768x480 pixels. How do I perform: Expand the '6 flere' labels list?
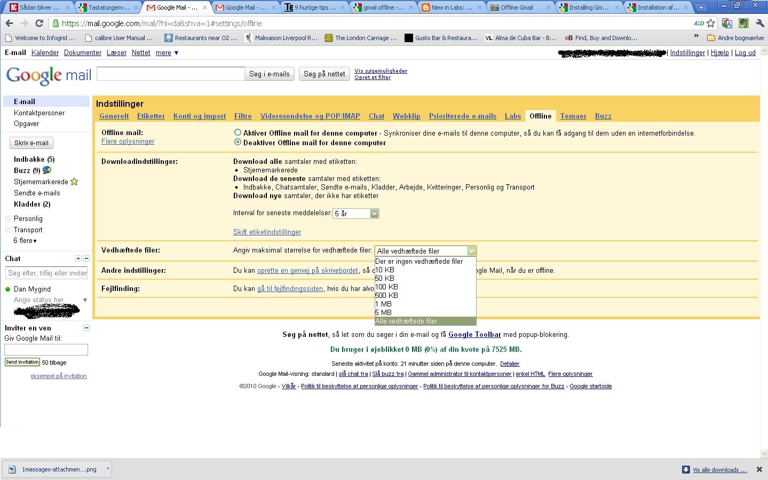tap(25, 241)
